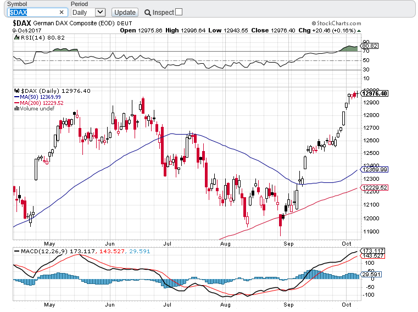Click the 29.591 histogram value tag
This screenshot has height=312, width=418.
coord(371,275)
